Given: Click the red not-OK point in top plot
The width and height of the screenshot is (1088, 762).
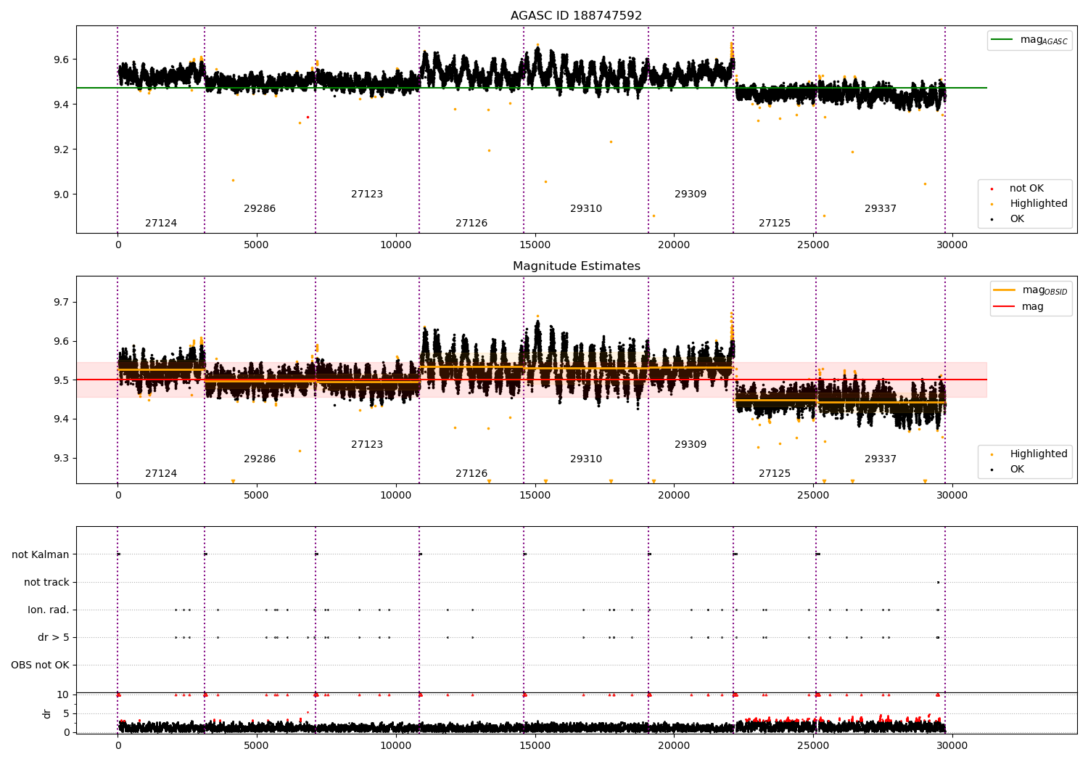Looking at the screenshot, I should click(308, 117).
